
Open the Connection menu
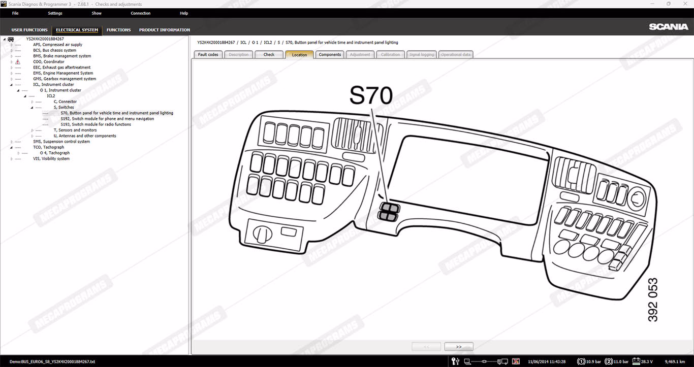[140, 13]
